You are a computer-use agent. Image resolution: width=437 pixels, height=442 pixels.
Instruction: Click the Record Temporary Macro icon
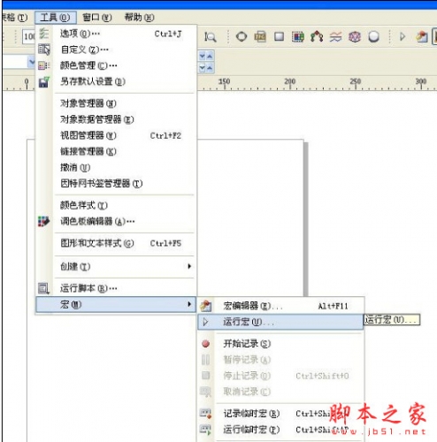[206, 414]
